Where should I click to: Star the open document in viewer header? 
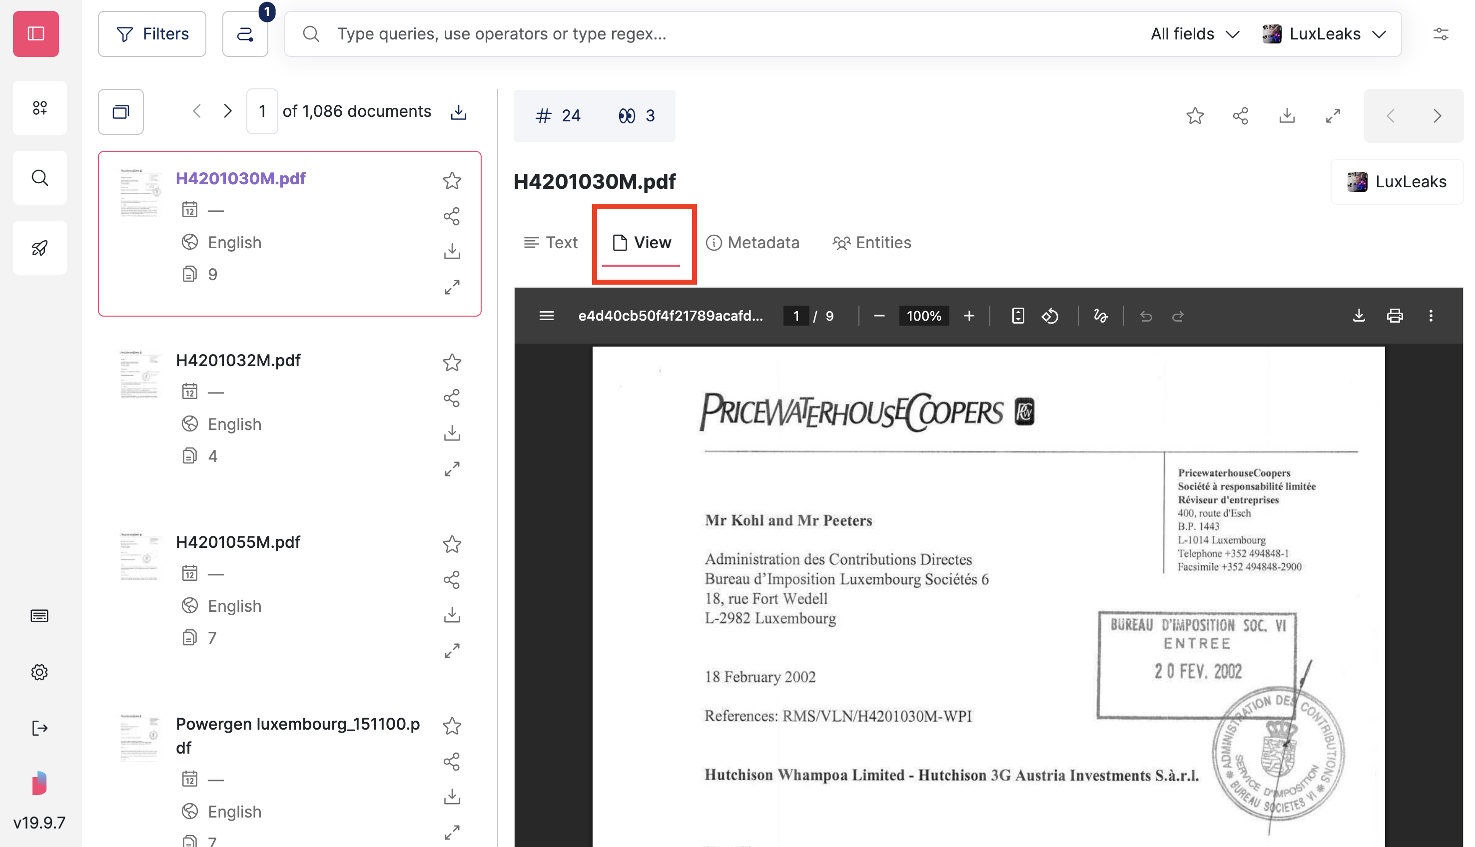1195,116
